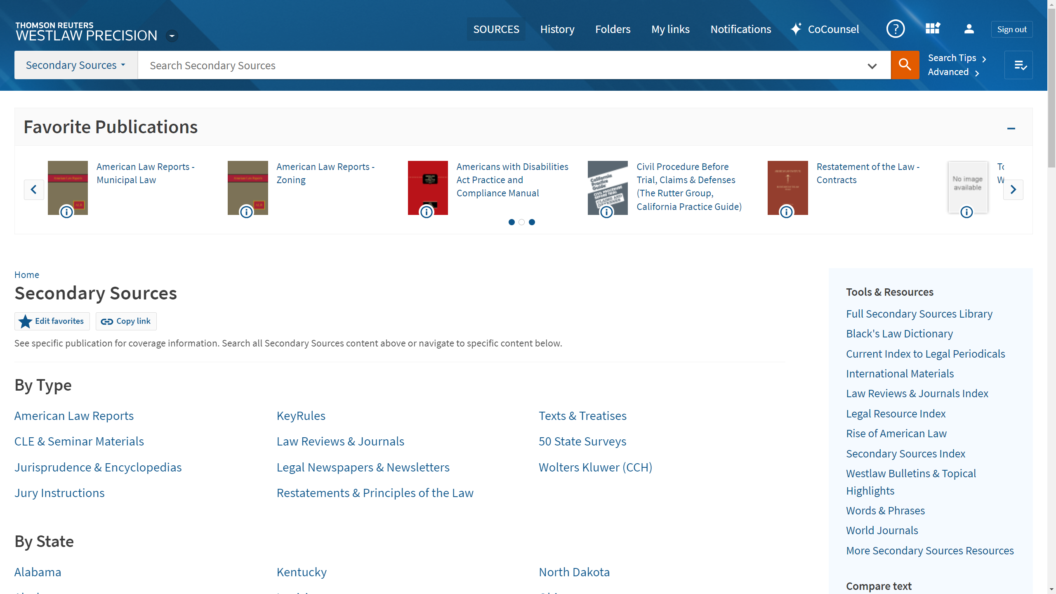Select the third carousel page dot
This screenshot has width=1056, height=594.
pos(532,222)
